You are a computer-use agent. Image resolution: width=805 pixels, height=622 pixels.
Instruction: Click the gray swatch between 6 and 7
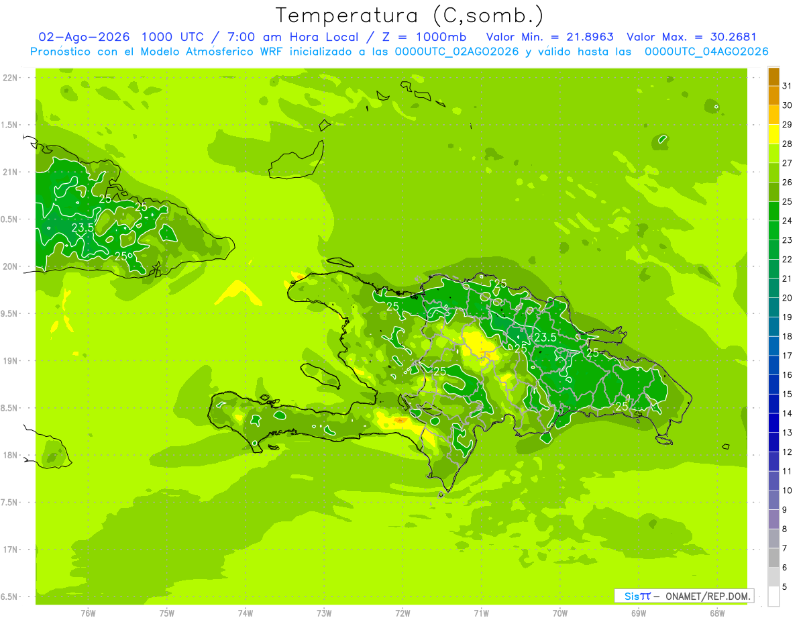click(x=773, y=558)
